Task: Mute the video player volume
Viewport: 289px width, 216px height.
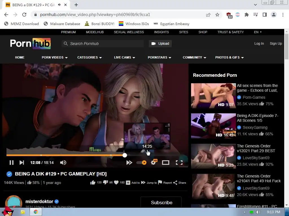Action: [x=63, y=163]
